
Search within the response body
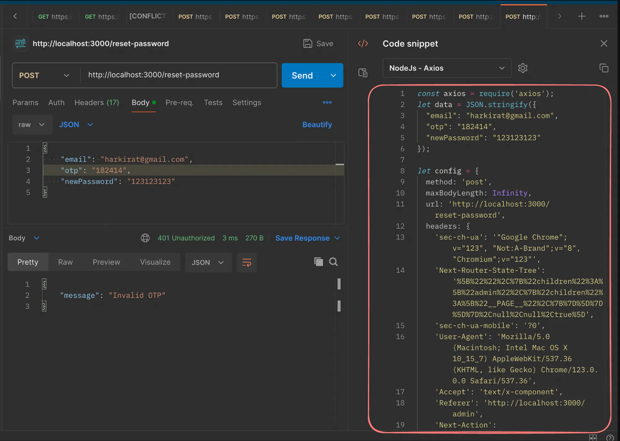coord(334,262)
